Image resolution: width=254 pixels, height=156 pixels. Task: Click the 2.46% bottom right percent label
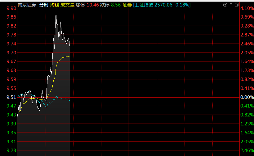pyautogui.click(x=247, y=150)
